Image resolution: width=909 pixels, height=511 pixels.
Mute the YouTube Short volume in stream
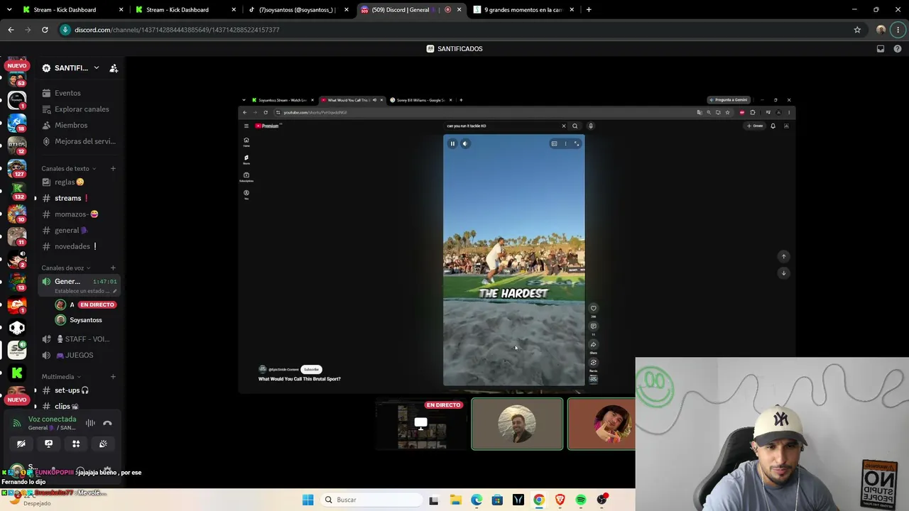click(x=465, y=143)
